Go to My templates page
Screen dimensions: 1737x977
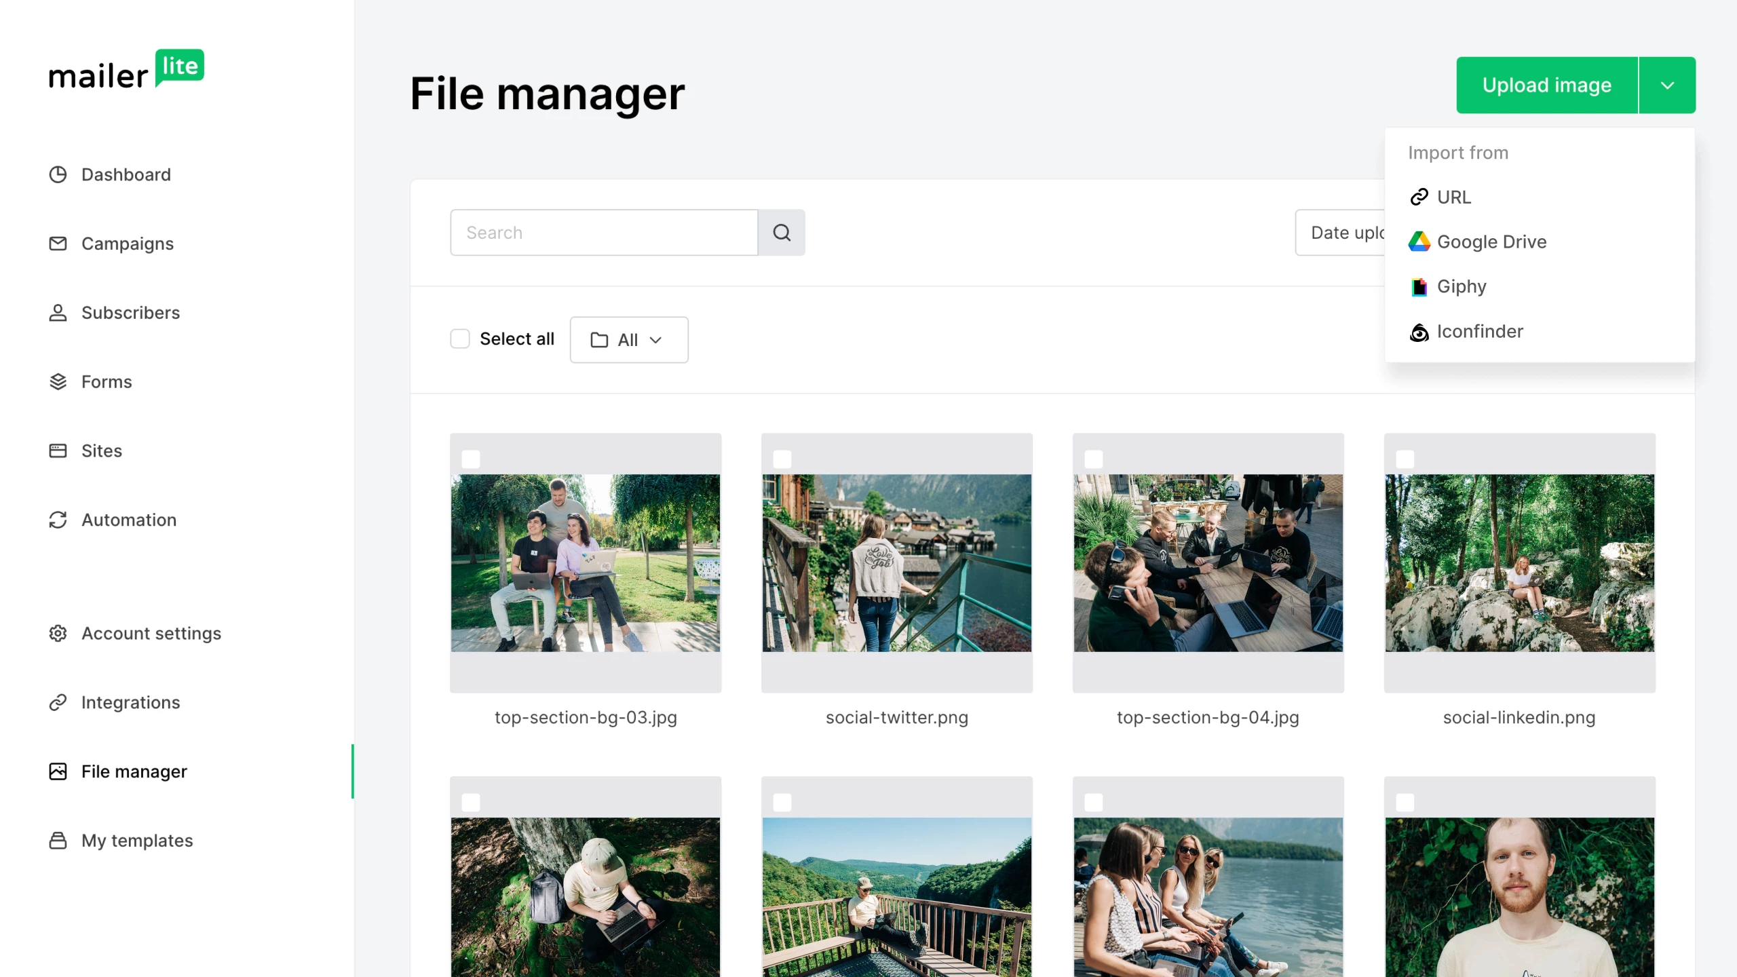(x=137, y=841)
